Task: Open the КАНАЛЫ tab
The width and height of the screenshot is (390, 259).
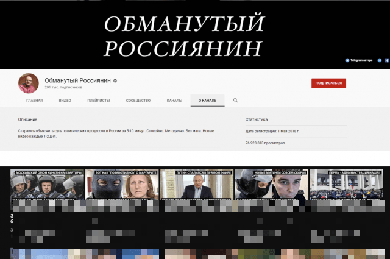Action: click(x=174, y=100)
